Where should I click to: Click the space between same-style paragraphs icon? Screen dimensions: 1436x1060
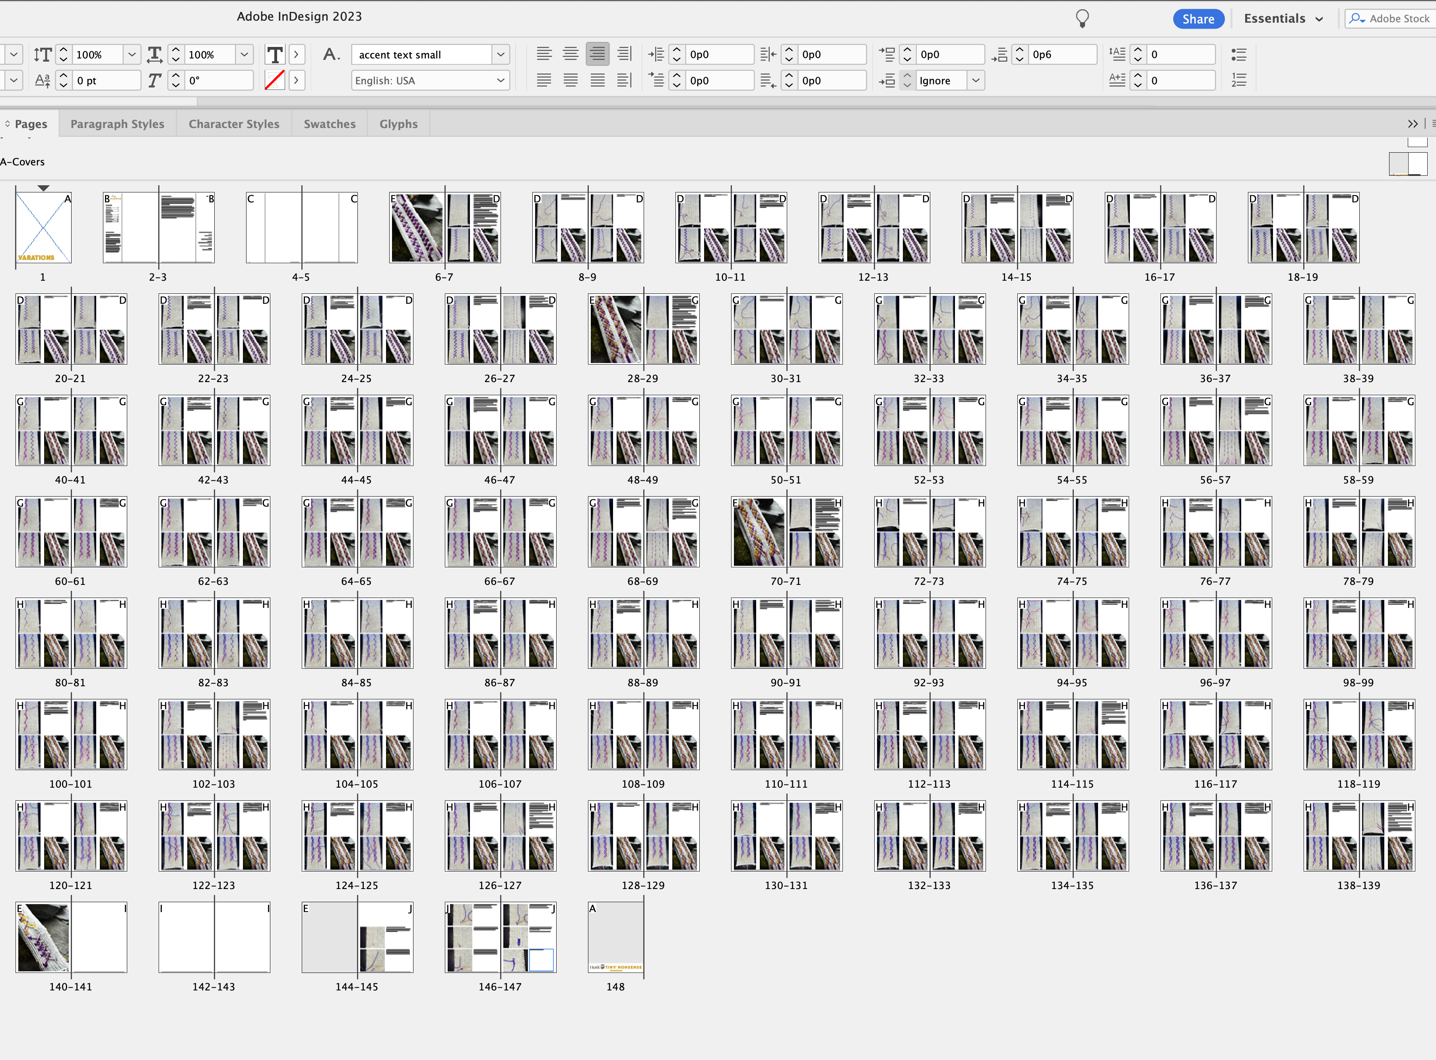pyautogui.click(x=887, y=81)
